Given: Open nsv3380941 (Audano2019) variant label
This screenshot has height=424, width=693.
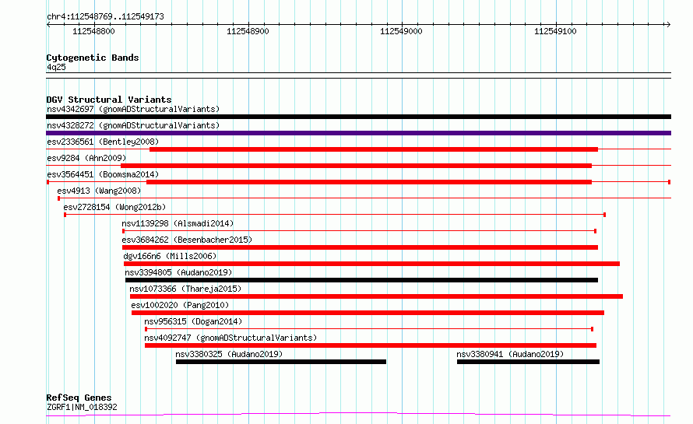Looking at the screenshot, I should 510,354.
